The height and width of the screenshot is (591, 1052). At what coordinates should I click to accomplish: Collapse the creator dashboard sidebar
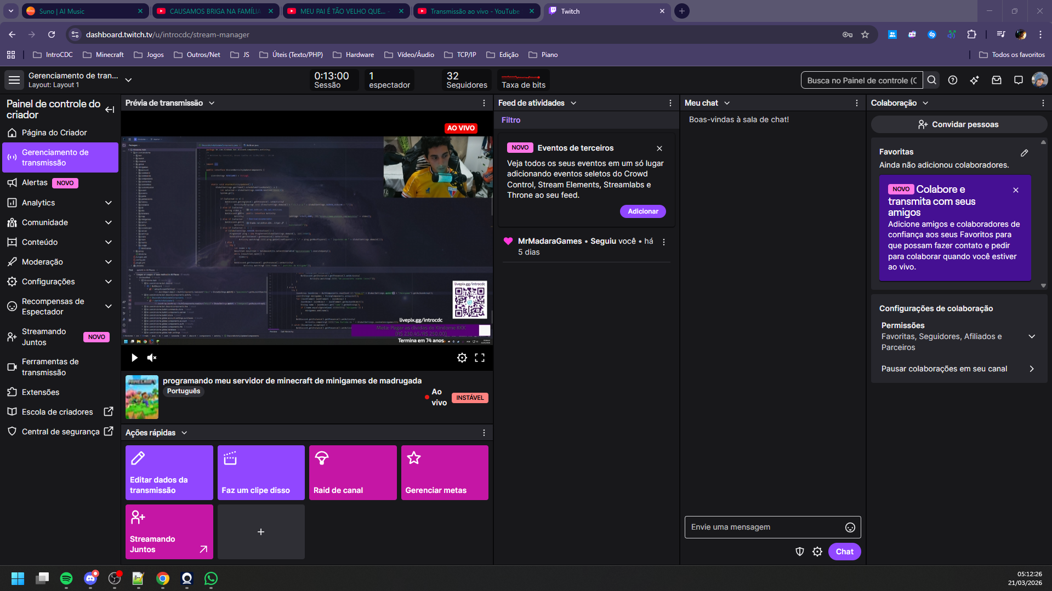pyautogui.click(x=110, y=110)
